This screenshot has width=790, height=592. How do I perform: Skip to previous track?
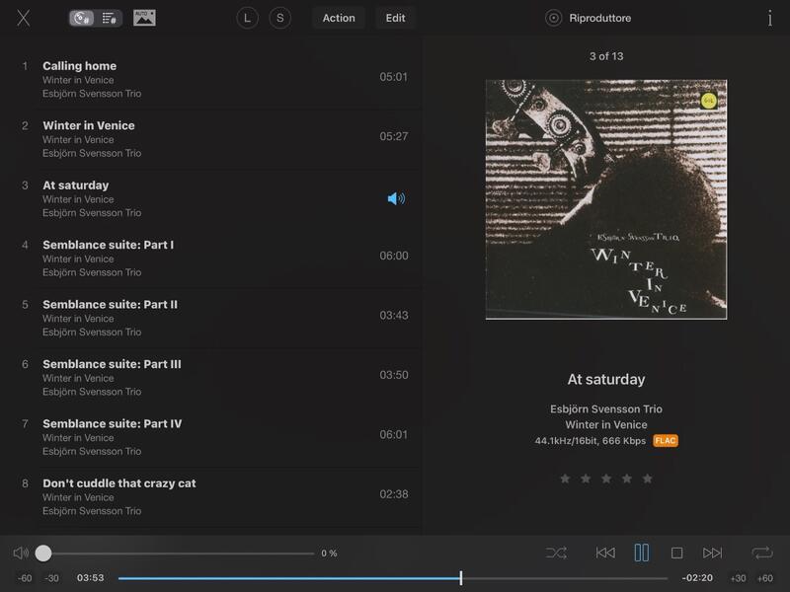(x=605, y=553)
